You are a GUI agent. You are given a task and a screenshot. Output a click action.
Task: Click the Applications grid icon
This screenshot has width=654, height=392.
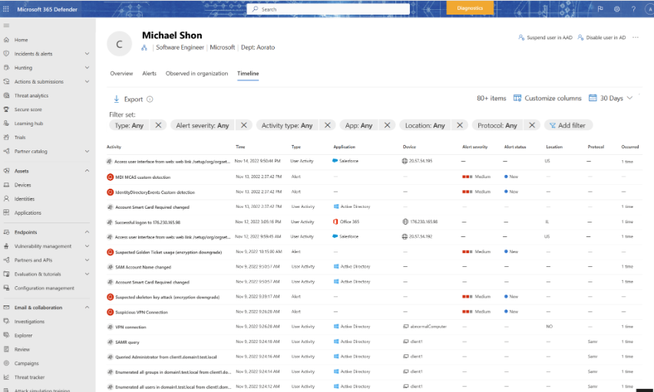(x=6, y=212)
